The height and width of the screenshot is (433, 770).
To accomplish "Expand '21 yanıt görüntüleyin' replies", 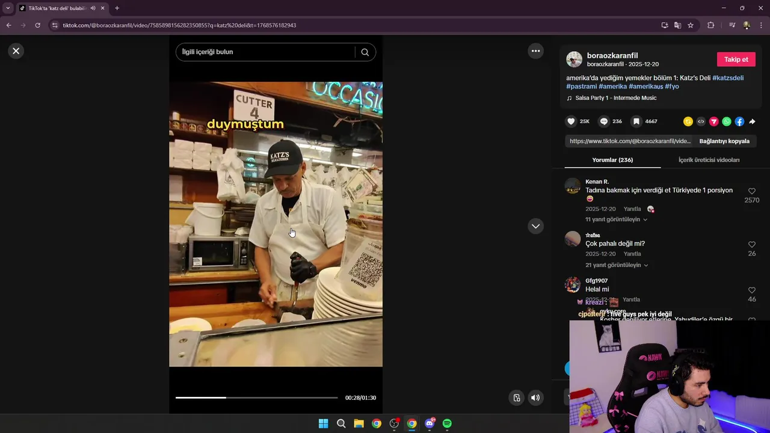I will point(617,265).
